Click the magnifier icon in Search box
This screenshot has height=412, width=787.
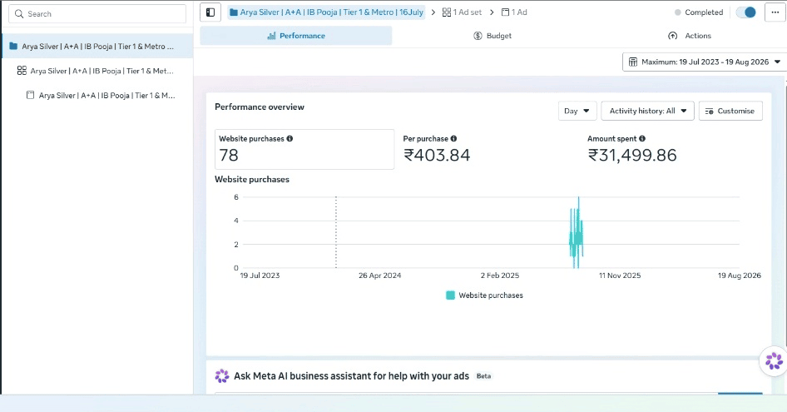(x=19, y=14)
